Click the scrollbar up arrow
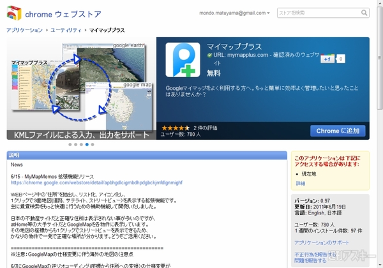Image resolution: width=383 pixels, height=268 pixels. [x=379, y=3]
